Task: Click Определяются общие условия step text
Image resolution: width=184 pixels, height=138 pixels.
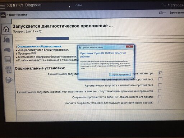Action: (x=40, y=46)
